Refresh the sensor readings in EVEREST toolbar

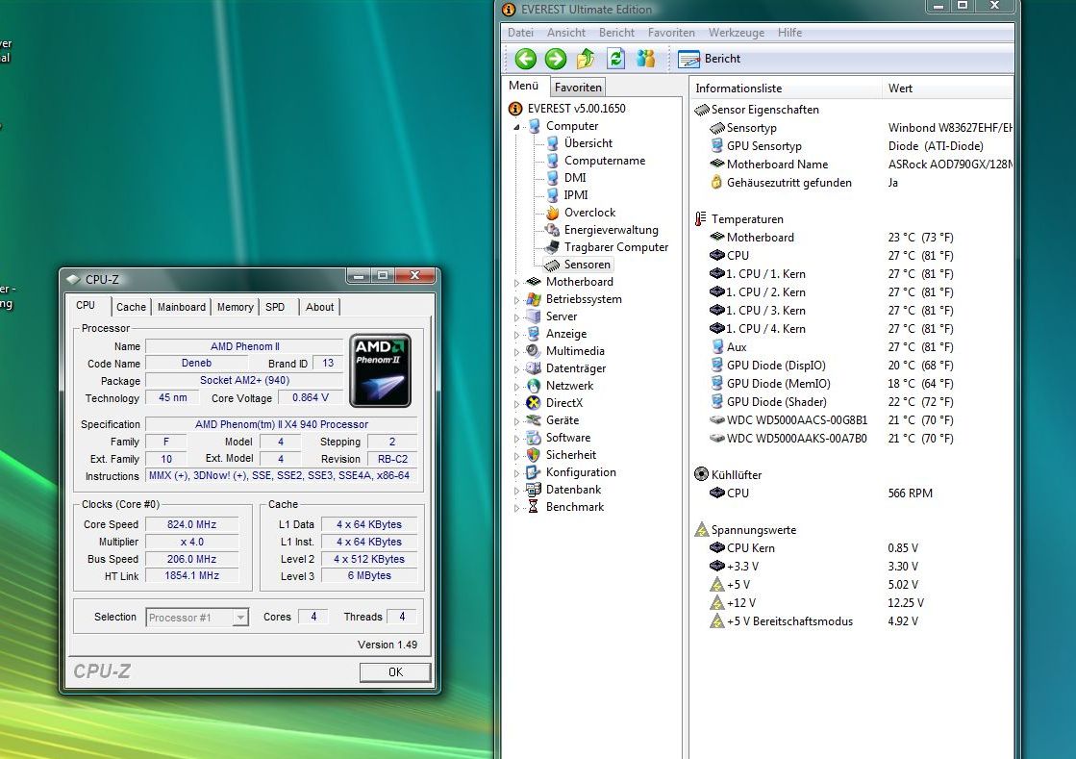(x=615, y=59)
